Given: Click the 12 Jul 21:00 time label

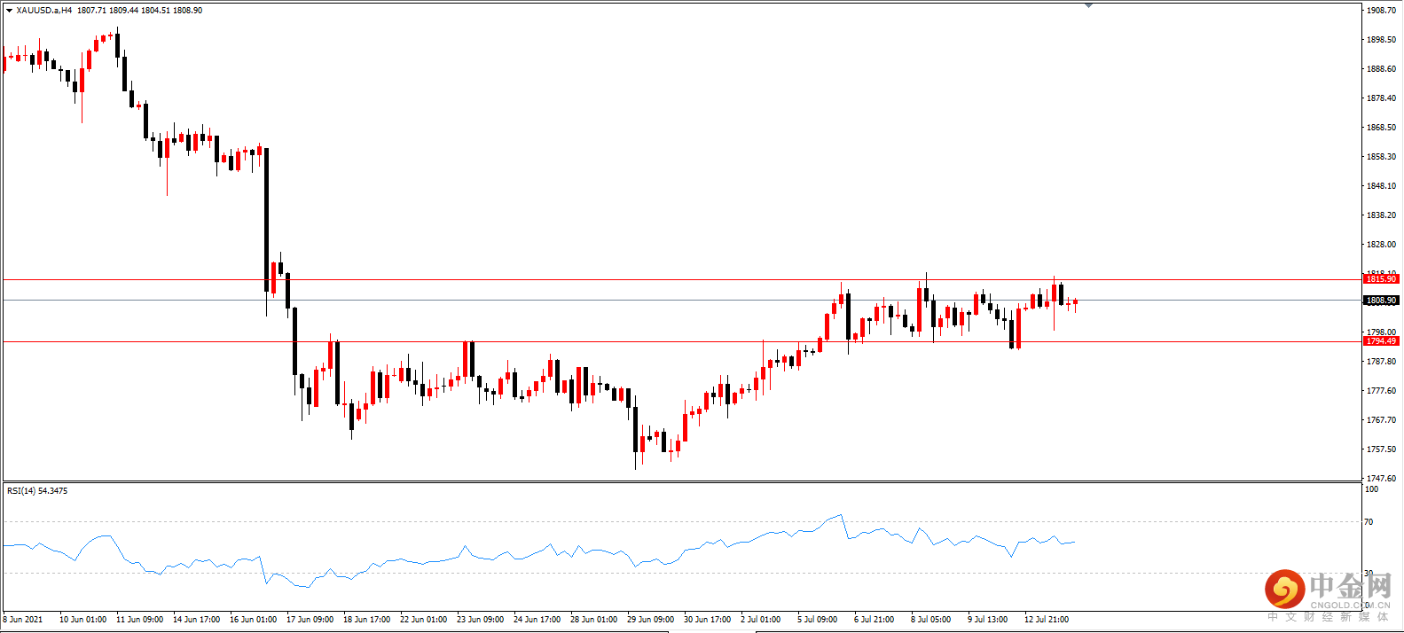Looking at the screenshot, I should click(x=1047, y=620).
